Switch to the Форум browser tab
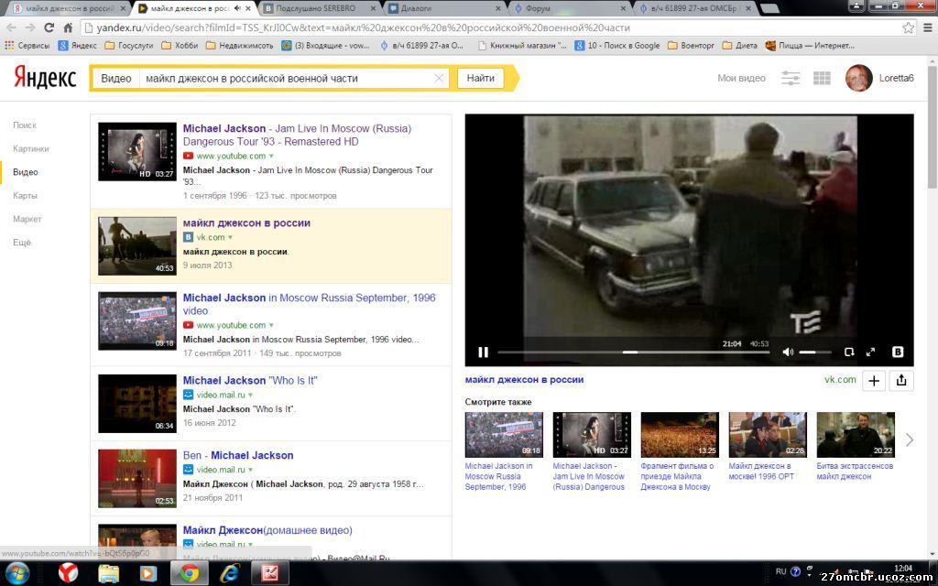This screenshot has width=938, height=586. click(567, 8)
